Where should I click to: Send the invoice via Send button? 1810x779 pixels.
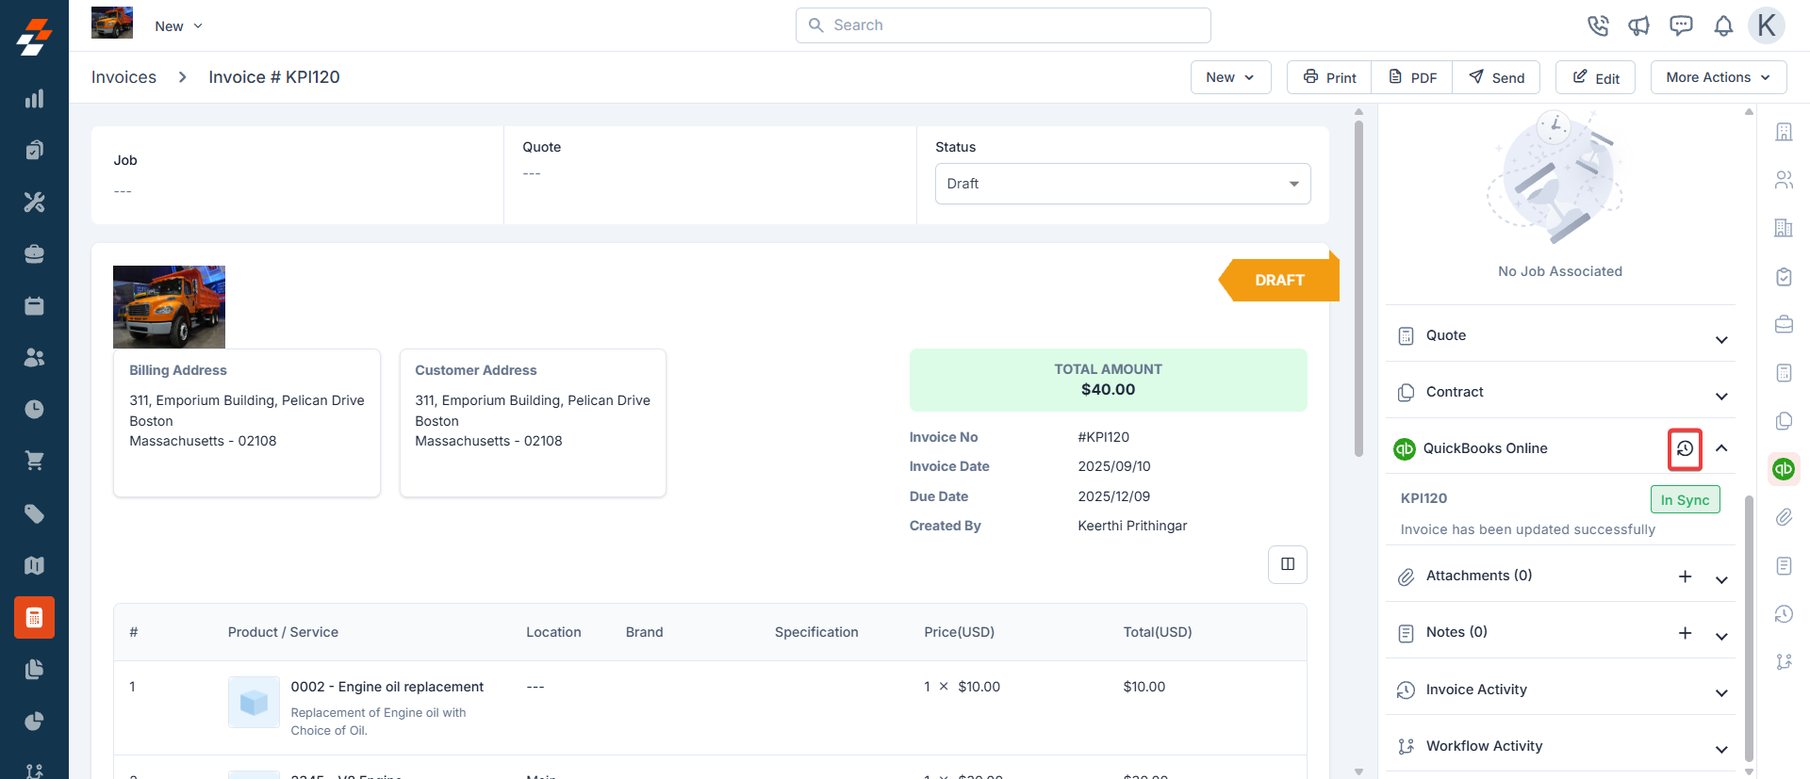pos(1496,77)
